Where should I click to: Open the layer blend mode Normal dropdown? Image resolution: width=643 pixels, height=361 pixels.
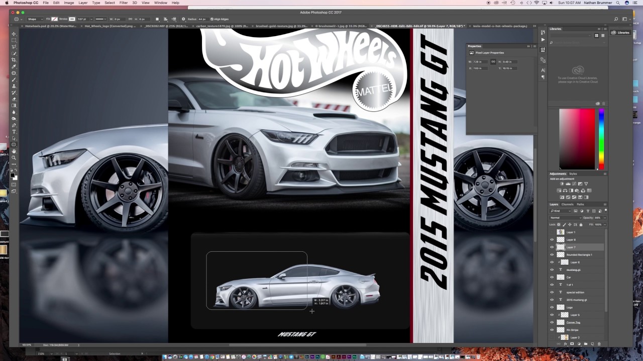(566, 218)
